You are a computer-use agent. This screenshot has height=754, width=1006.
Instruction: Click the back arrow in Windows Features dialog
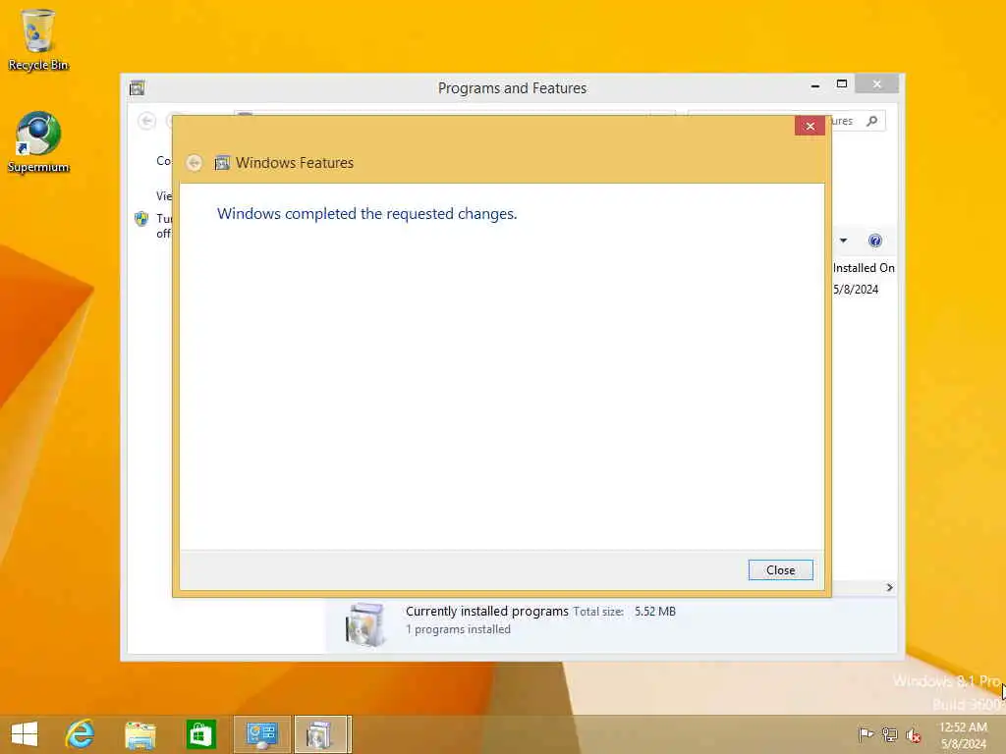195,163
